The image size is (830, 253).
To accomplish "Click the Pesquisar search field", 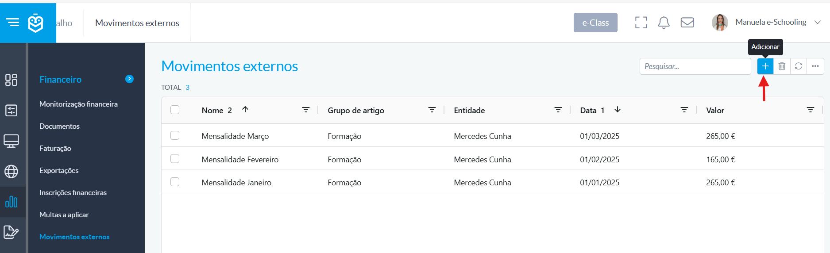I will [695, 66].
